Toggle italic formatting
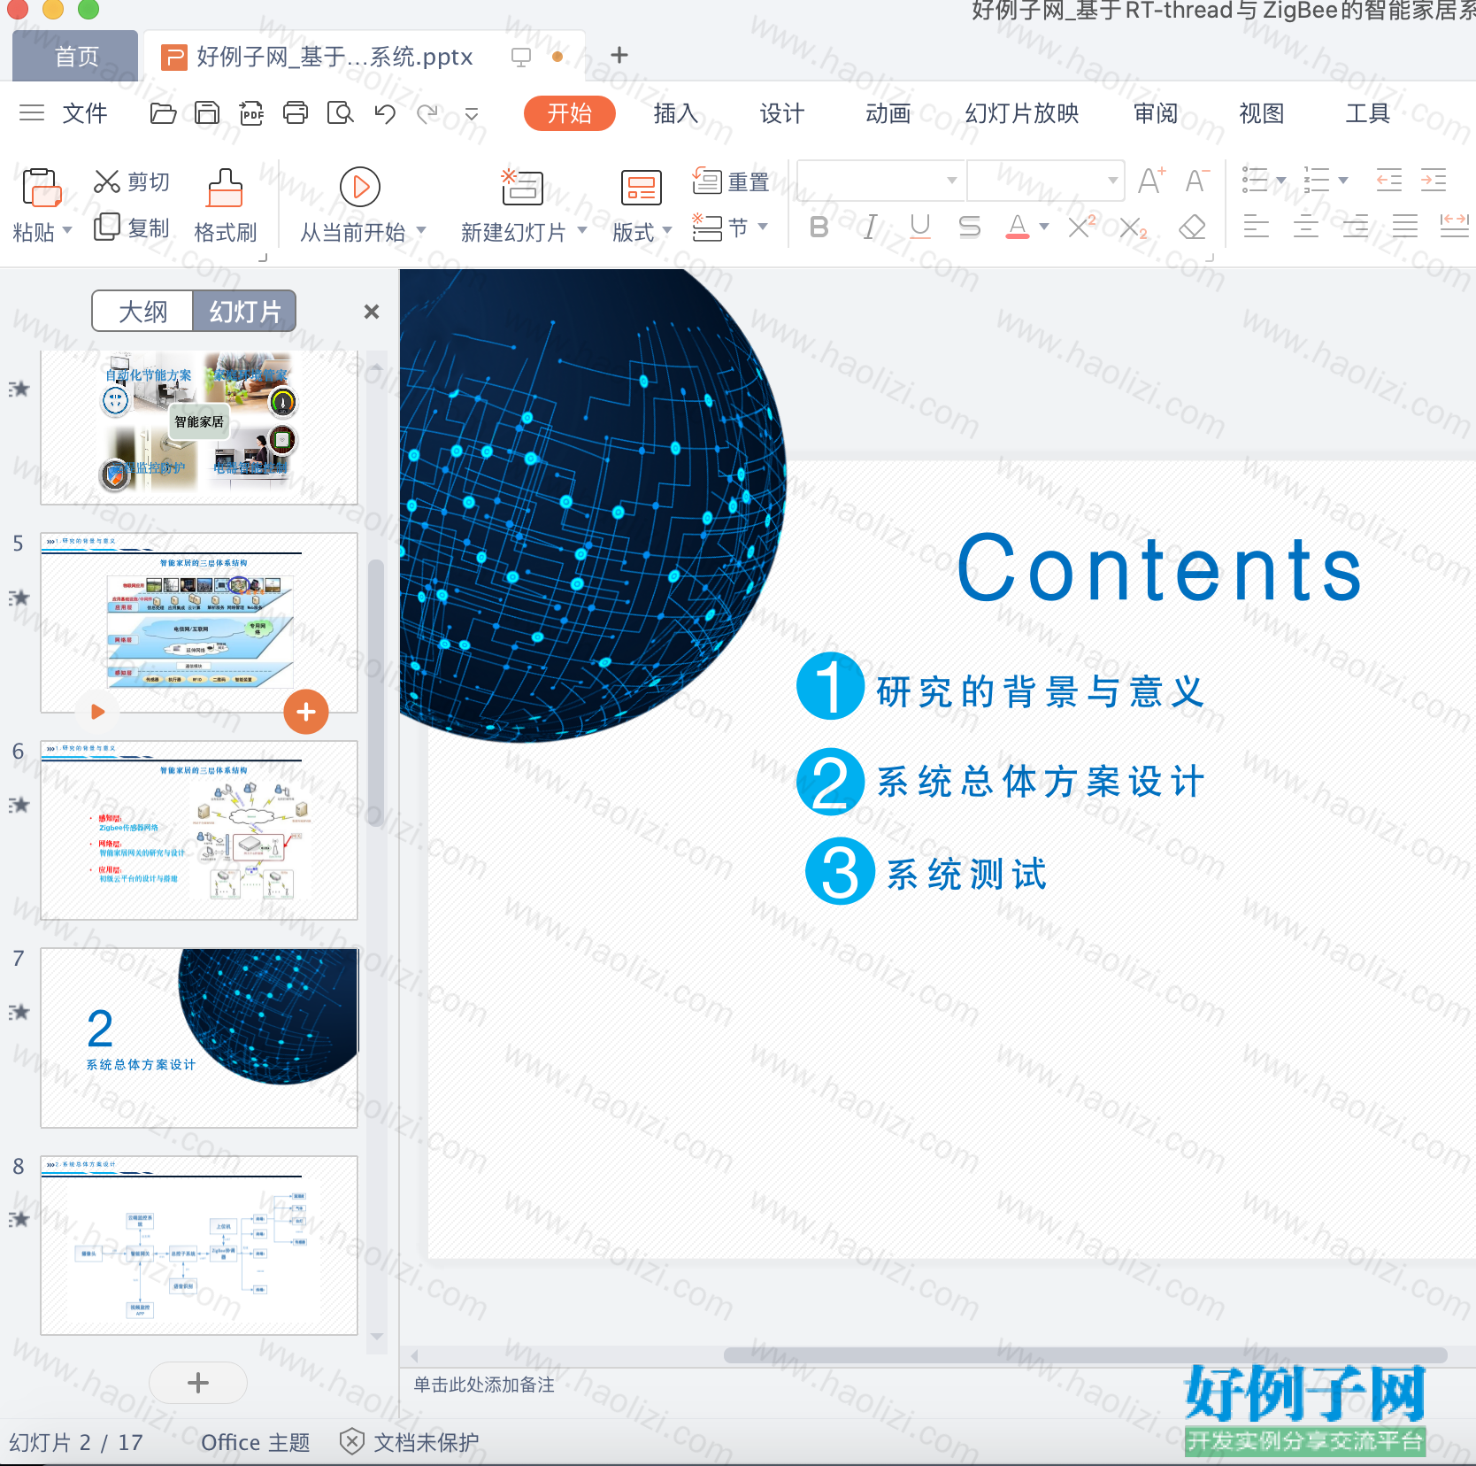 [871, 228]
